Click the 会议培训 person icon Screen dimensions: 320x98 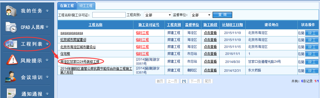[11, 77]
